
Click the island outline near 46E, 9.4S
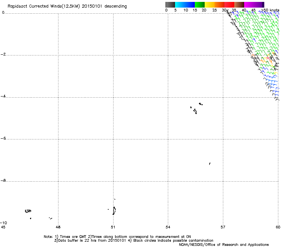pos(28,211)
